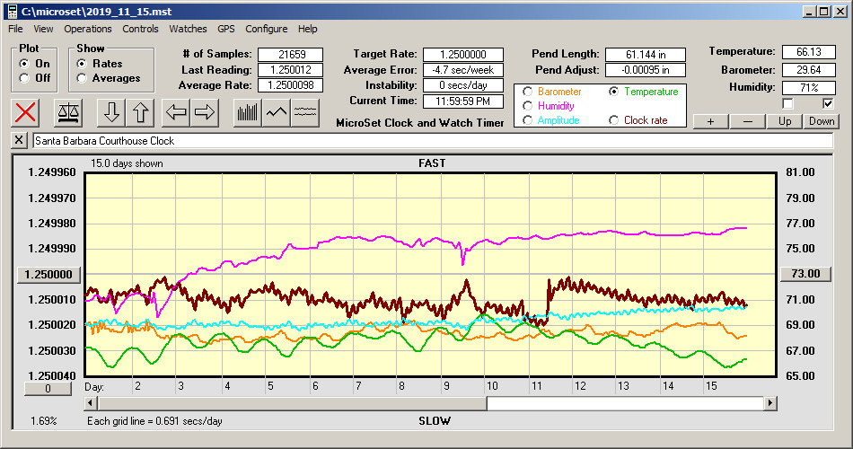Click the 73.00 right axis button
Image resolution: width=853 pixels, height=449 pixels.
[805, 274]
